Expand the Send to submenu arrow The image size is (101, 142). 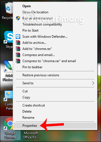coord(93,83)
